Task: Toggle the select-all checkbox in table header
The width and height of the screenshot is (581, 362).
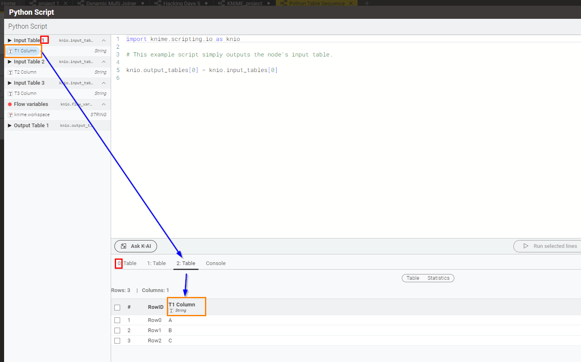Action: click(x=117, y=308)
